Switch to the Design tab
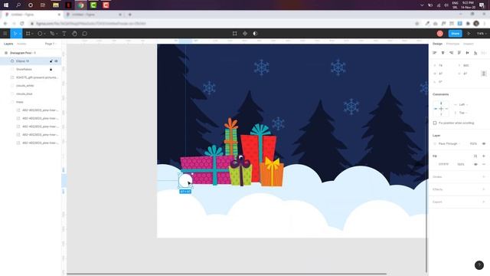 tap(437, 44)
